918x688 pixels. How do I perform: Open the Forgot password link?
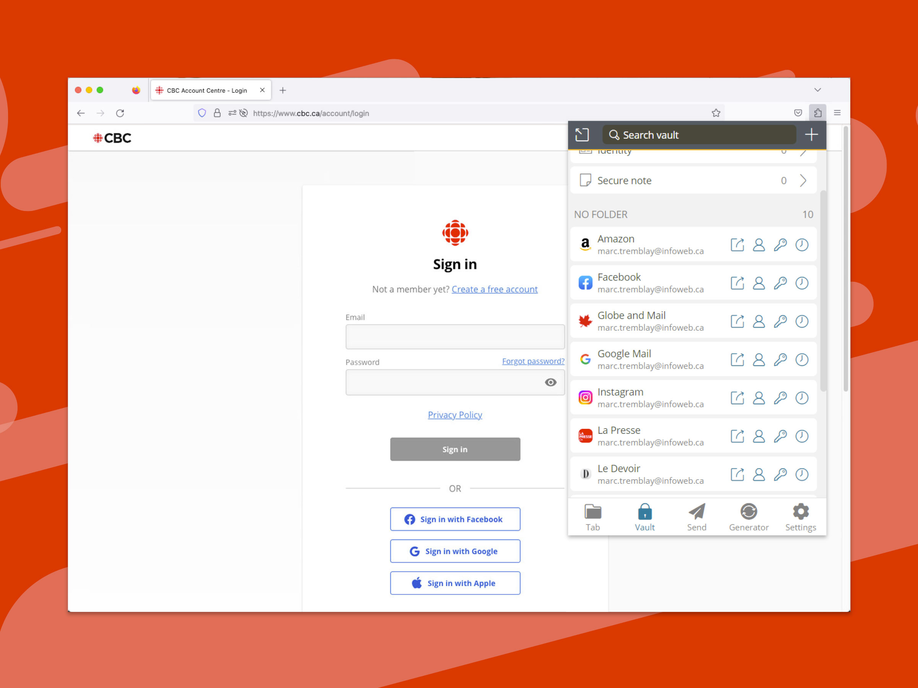533,361
